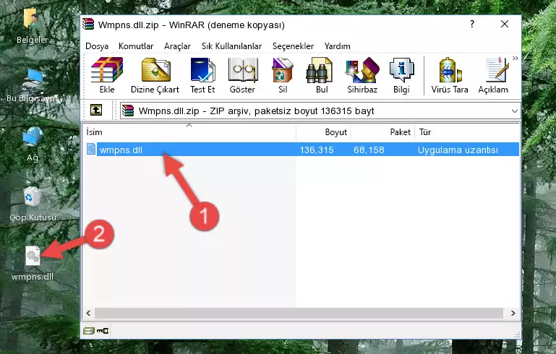Sort by Paket column header
556x354 pixels.
[x=382, y=132]
